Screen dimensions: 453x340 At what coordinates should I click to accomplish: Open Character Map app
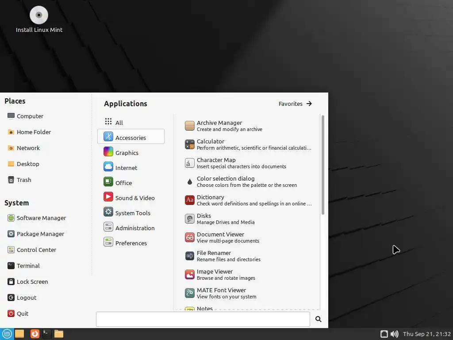pyautogui.click(x=249, y=163)
